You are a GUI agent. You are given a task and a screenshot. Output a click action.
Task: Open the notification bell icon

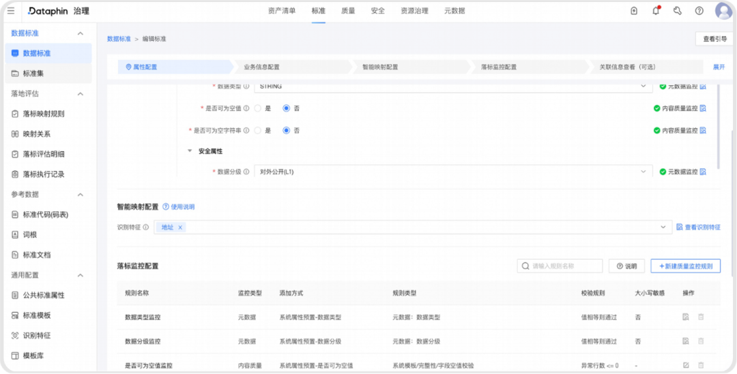(x=656, y=11)
